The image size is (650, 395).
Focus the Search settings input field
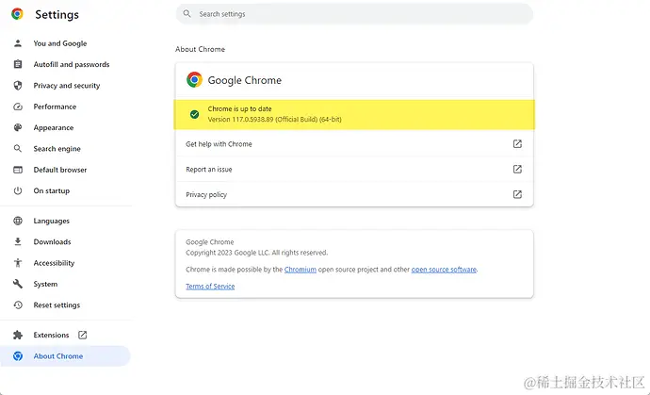pyautogui.click(x=354, y=14)
